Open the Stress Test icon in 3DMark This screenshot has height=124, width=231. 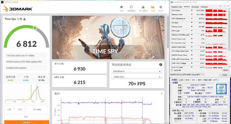(143, 7)
